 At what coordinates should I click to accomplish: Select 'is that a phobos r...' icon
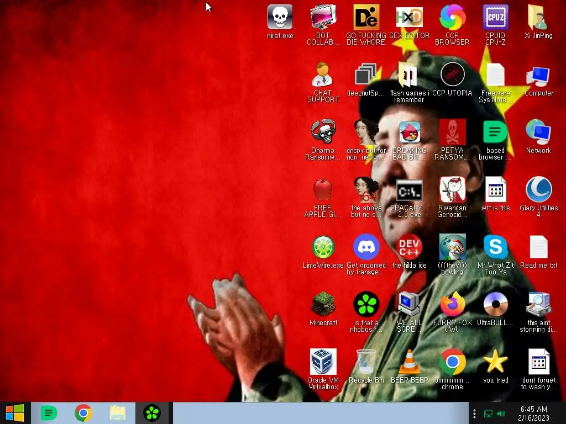(x=366, y=304)
